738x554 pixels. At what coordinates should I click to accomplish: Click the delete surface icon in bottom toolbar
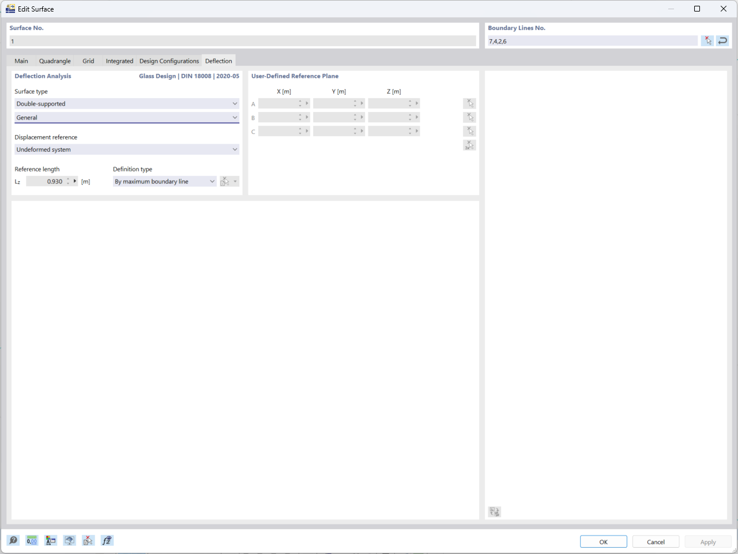(88, 540)
